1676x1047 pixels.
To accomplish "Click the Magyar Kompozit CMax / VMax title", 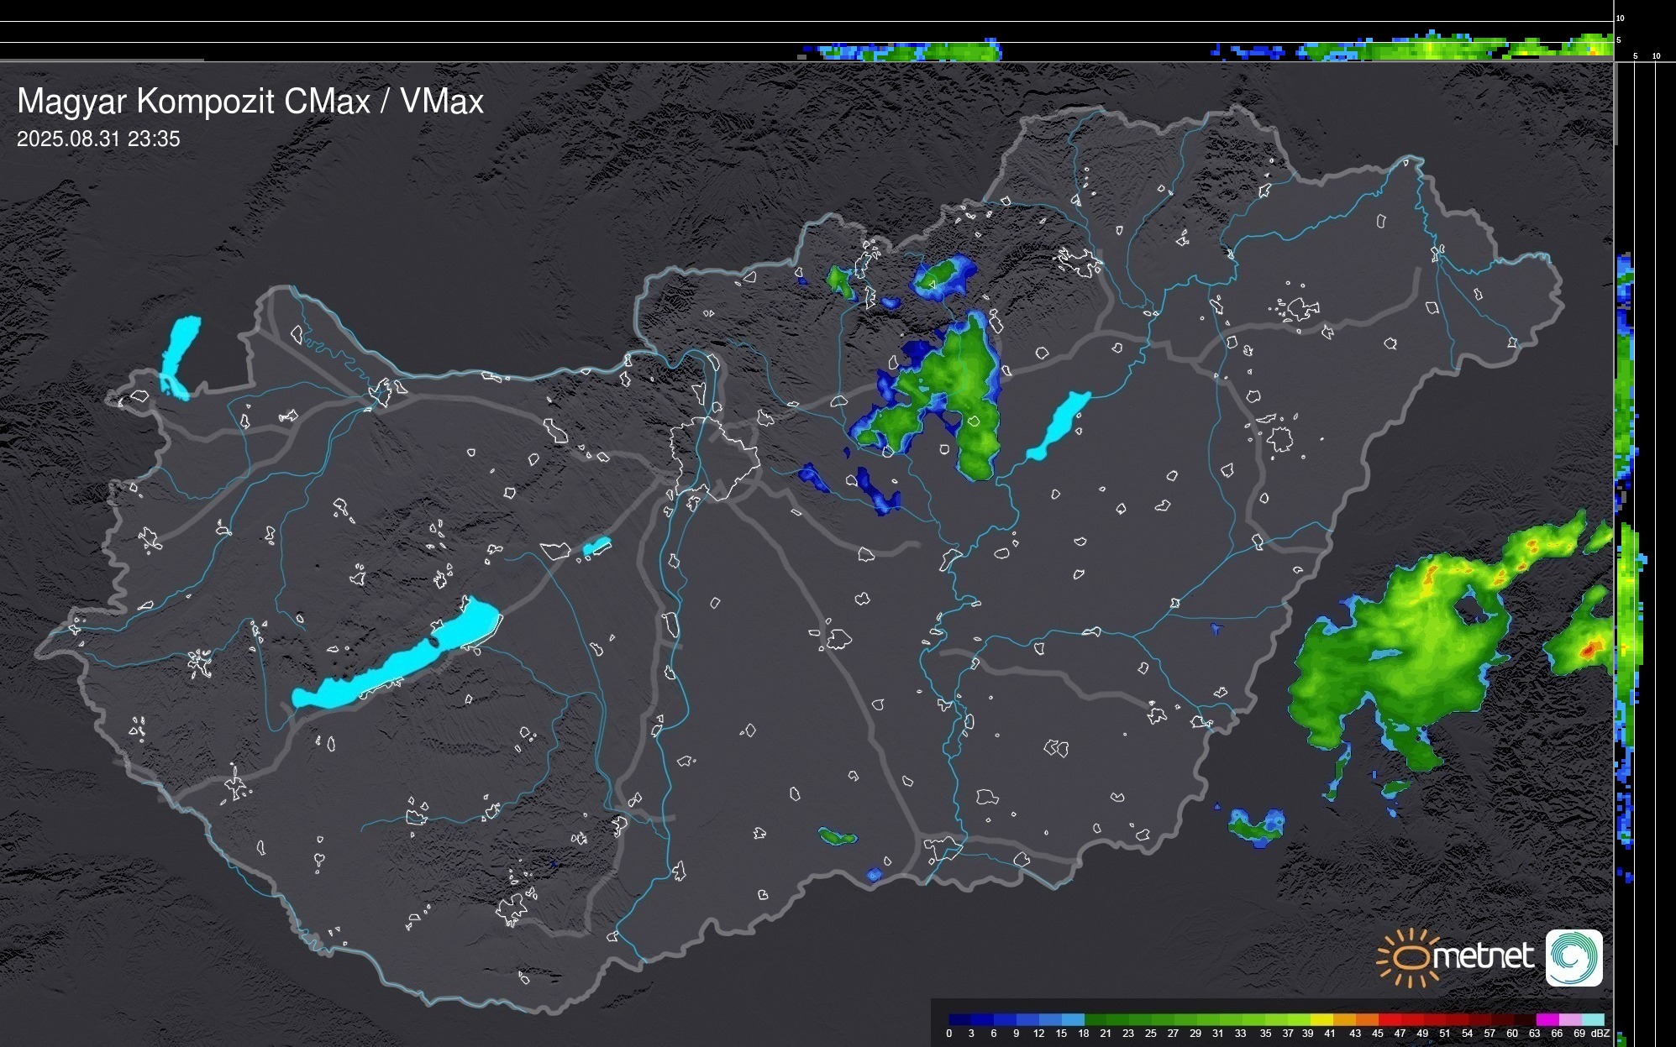I will pyautogui.click(x=250, y=102).
